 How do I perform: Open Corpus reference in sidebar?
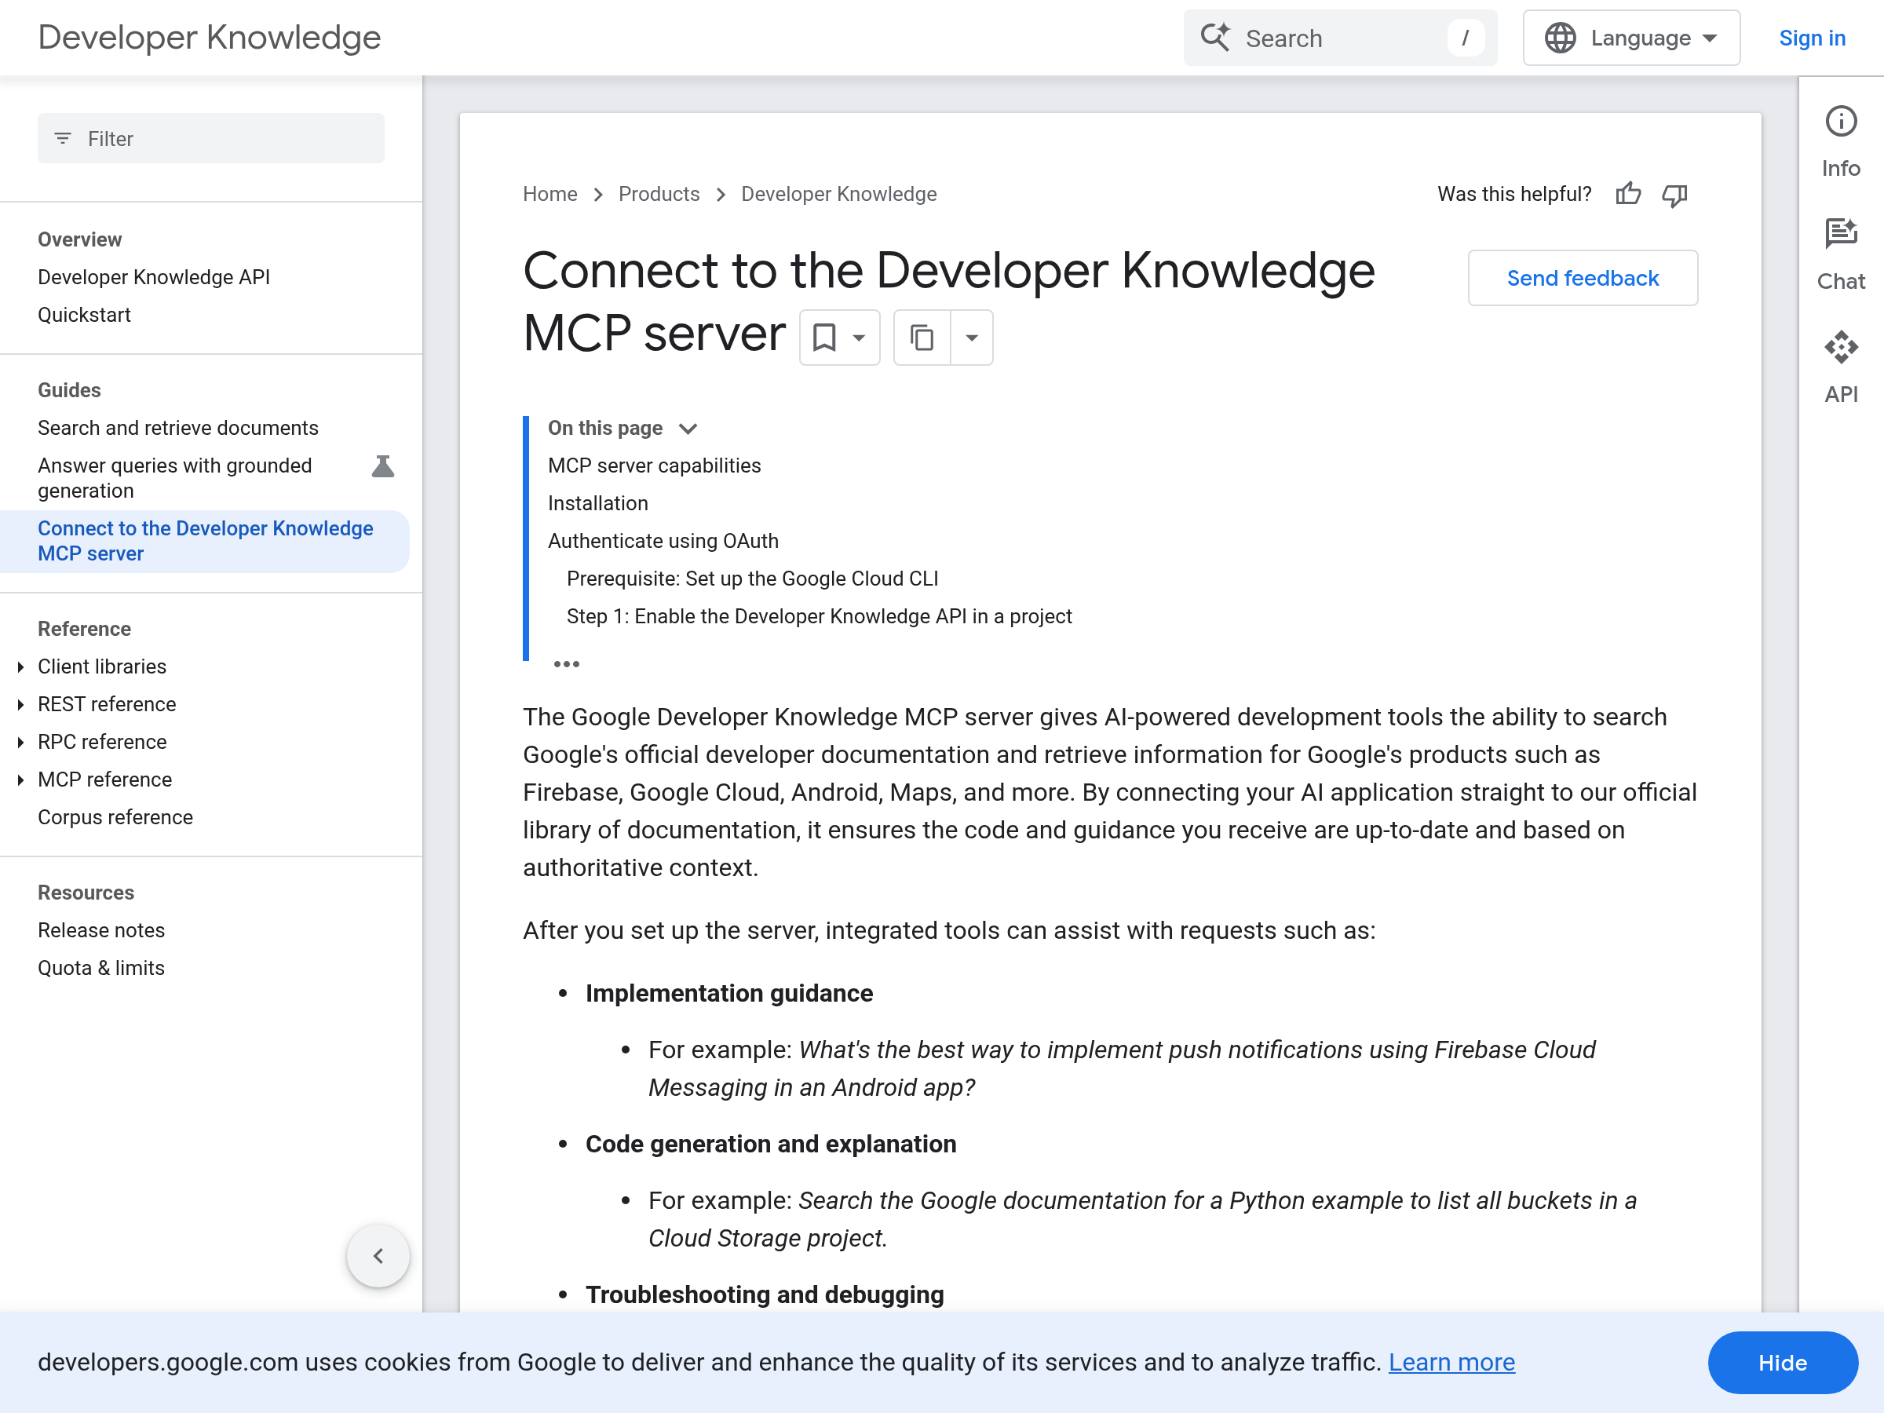click(115, 817)
